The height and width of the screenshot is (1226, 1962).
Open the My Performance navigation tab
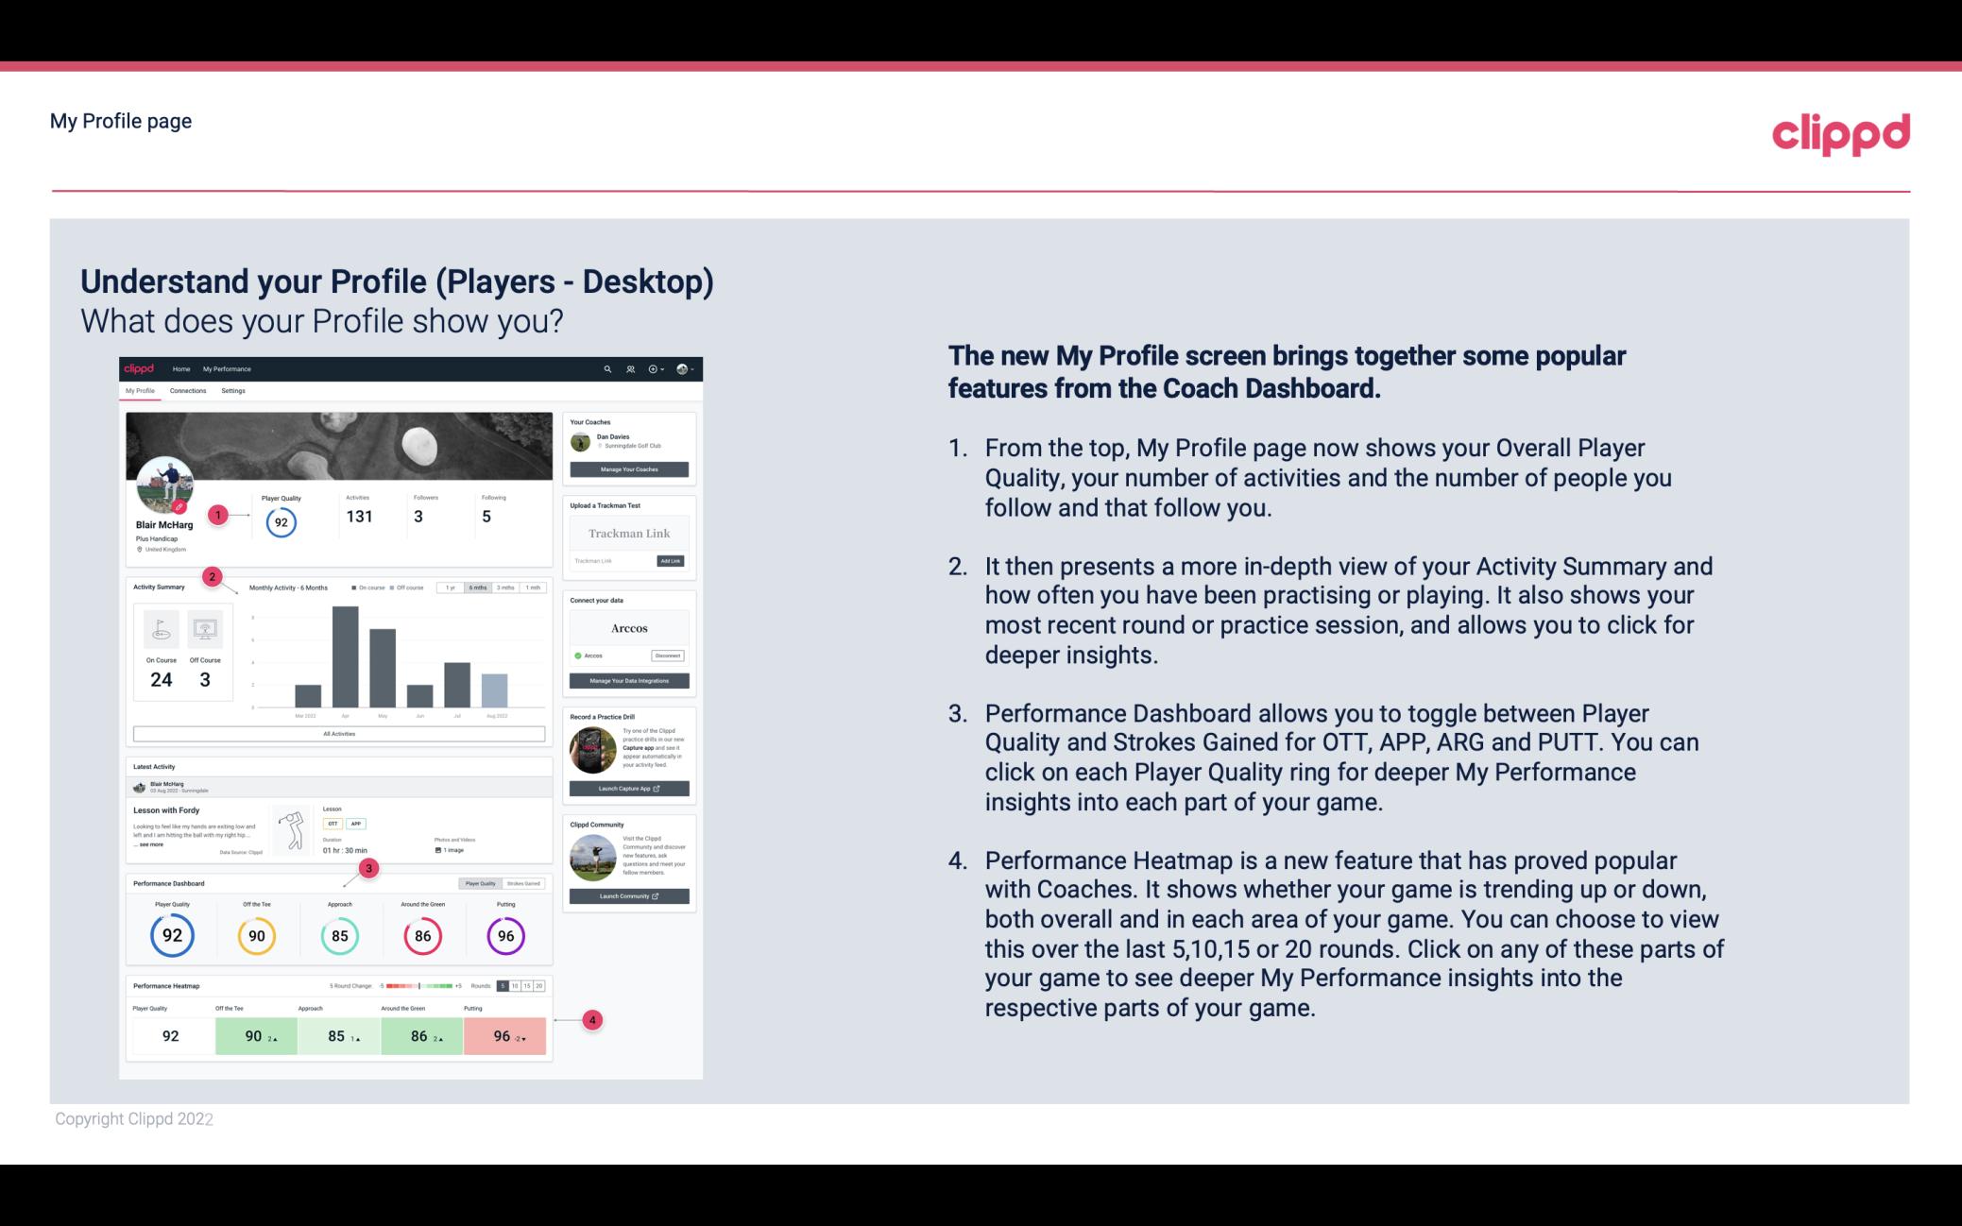[229, 368]
